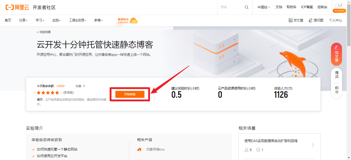Expand the 分享 menu
The height and width of the screenshot is (160, 351).
click(23, 20)
